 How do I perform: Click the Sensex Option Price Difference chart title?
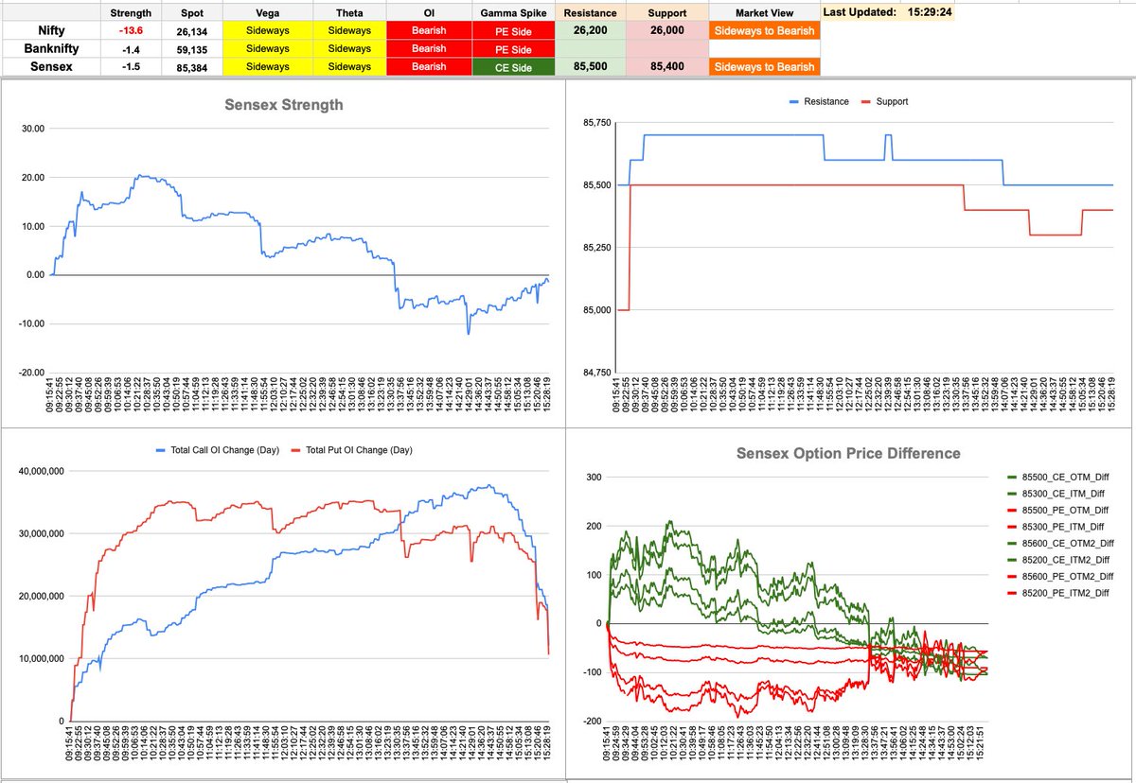click(848, 454)
